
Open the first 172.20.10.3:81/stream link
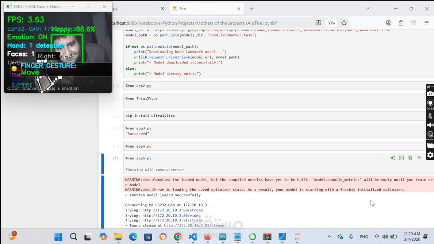coord(172,221)
